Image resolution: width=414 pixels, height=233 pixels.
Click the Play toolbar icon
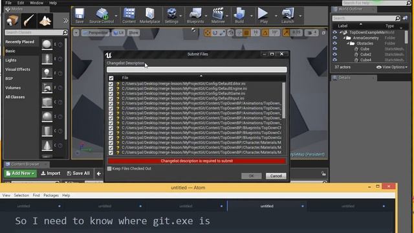263,16
